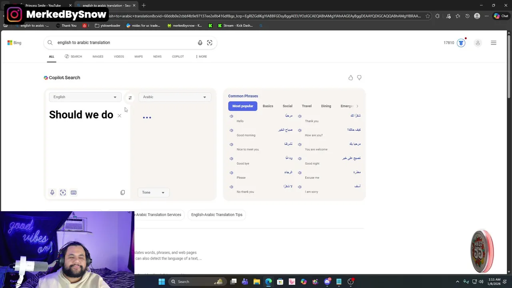
Task: Play audio for 'Hello' phrase
Action: 231,116
